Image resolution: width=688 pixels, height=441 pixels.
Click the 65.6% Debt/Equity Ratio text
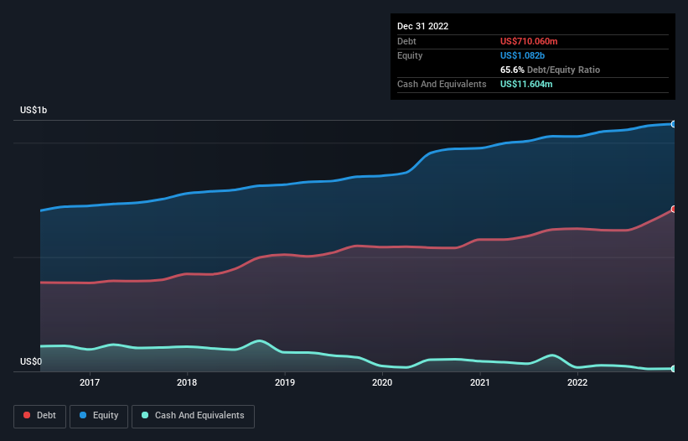pyautogui.click(x=550, y=70)
